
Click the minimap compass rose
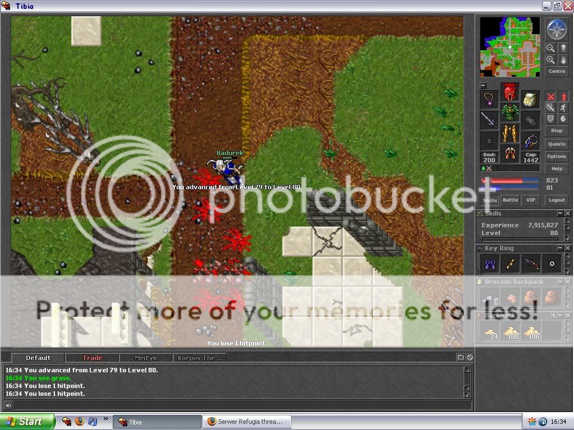coord(557,29)
